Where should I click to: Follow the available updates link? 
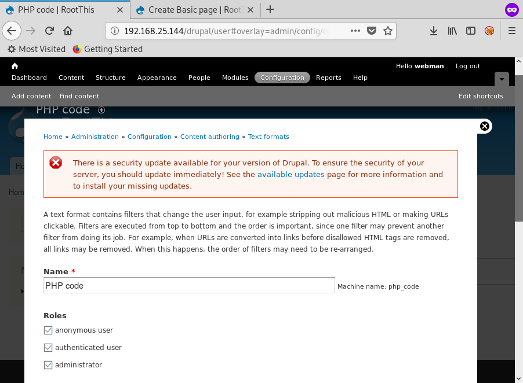pyautogui.click(x=290, y=174)
